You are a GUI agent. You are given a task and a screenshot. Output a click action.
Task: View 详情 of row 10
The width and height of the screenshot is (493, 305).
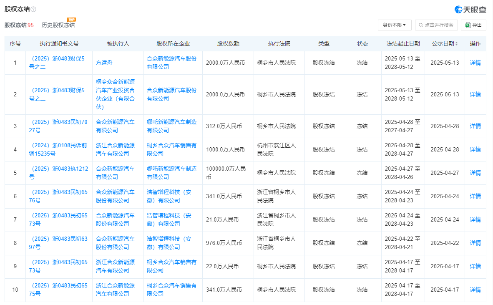pos(475,290)
